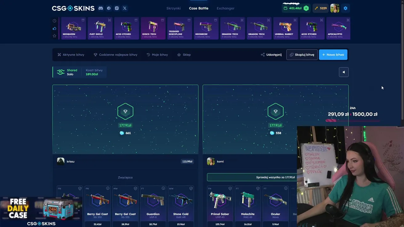The height and width of the screenshot is (227, 404).
Task: Click battle swords icon on Just Smile card
Action: (x=110, y=20)
